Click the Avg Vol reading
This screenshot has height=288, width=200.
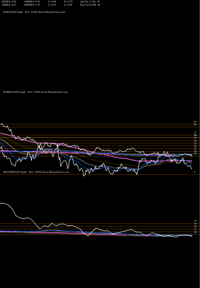90,2
